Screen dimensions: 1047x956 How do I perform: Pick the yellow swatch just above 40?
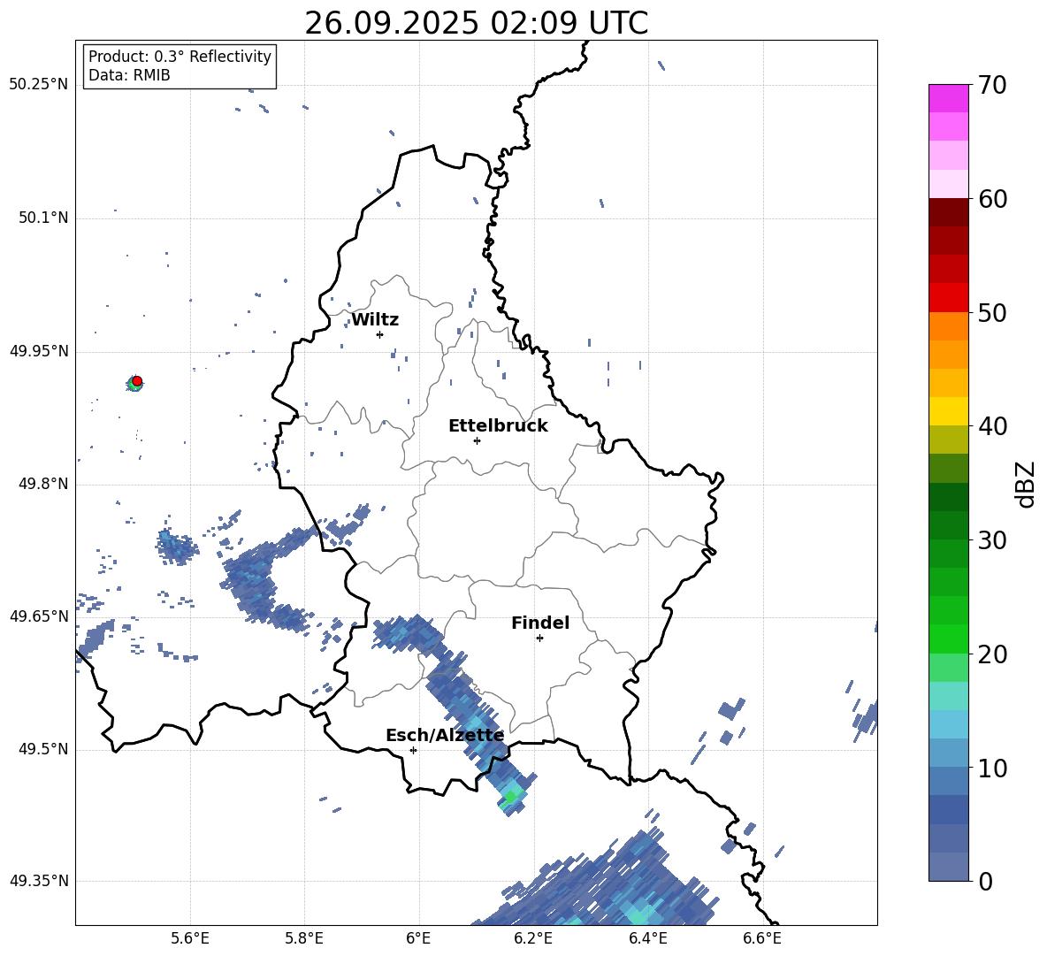coord(948,411)
